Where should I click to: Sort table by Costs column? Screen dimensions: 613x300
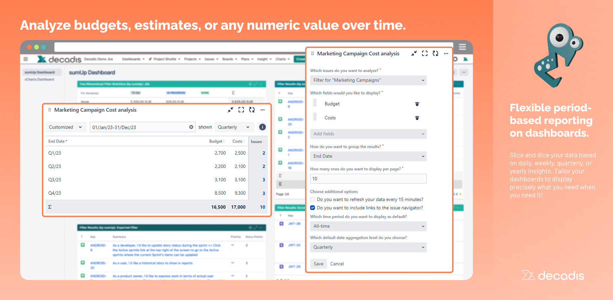(x=239, y=141)
